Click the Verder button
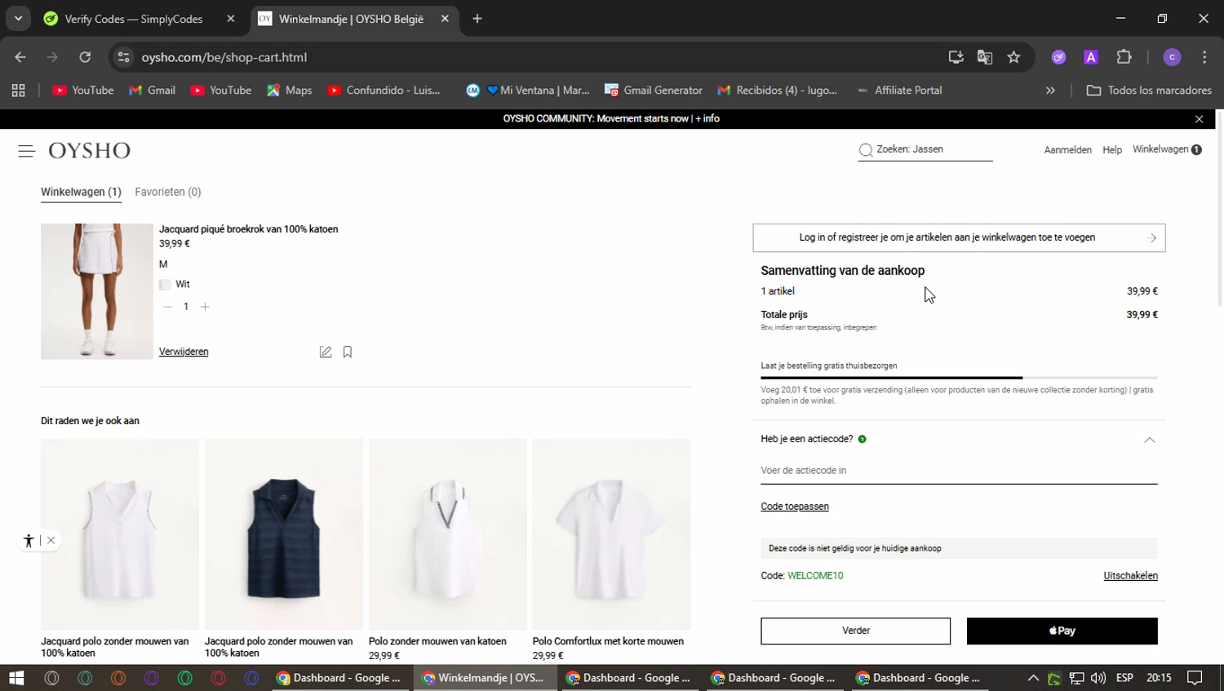 pos(856,631)
